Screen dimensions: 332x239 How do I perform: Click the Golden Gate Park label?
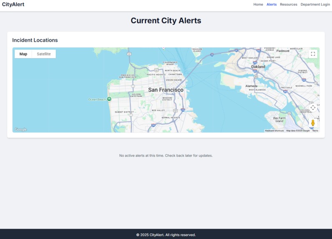[x=136, y=95]
